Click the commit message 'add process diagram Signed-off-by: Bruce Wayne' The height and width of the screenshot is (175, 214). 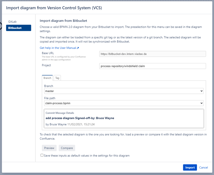pyautogui.click(x=80, y=118)
